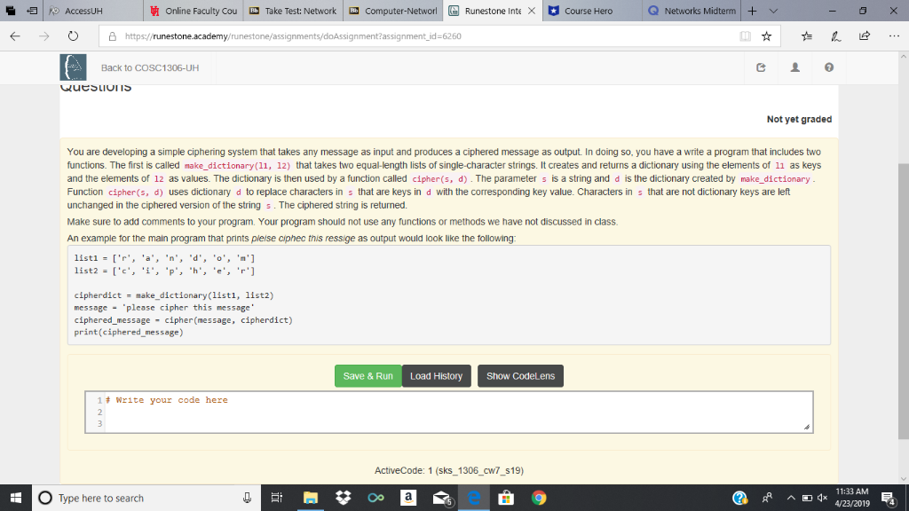Click the muted volume tray icon
This screenshot has width=909, height=511.
(x=822, y=498)
